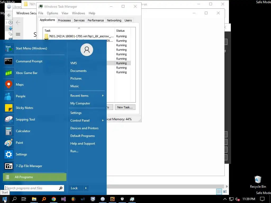The width and height of the screenshot is (271, 203).
Task: Switch to the Networking tab
Action: tap(114, 20)
